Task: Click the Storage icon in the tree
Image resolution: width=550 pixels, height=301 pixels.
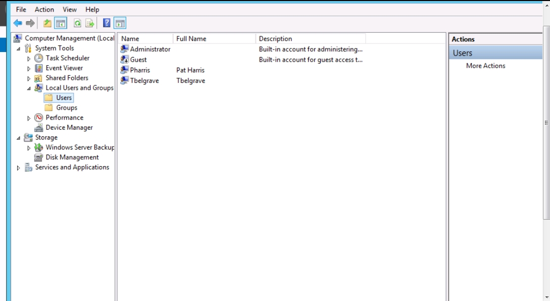Action: coord(28,137)
